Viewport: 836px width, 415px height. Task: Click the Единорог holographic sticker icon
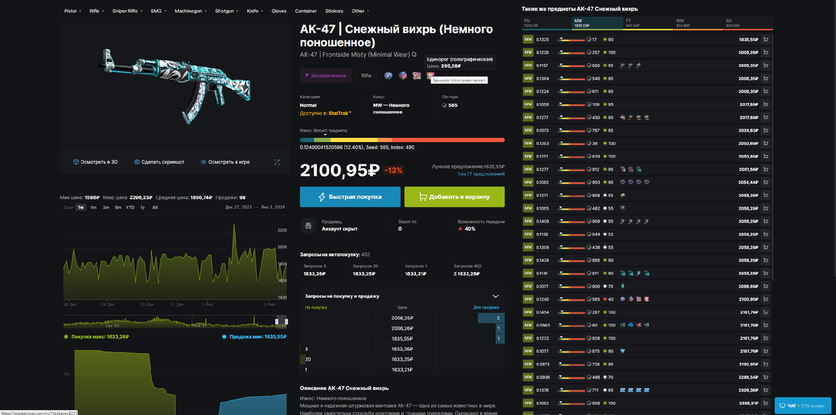point(431,75)
